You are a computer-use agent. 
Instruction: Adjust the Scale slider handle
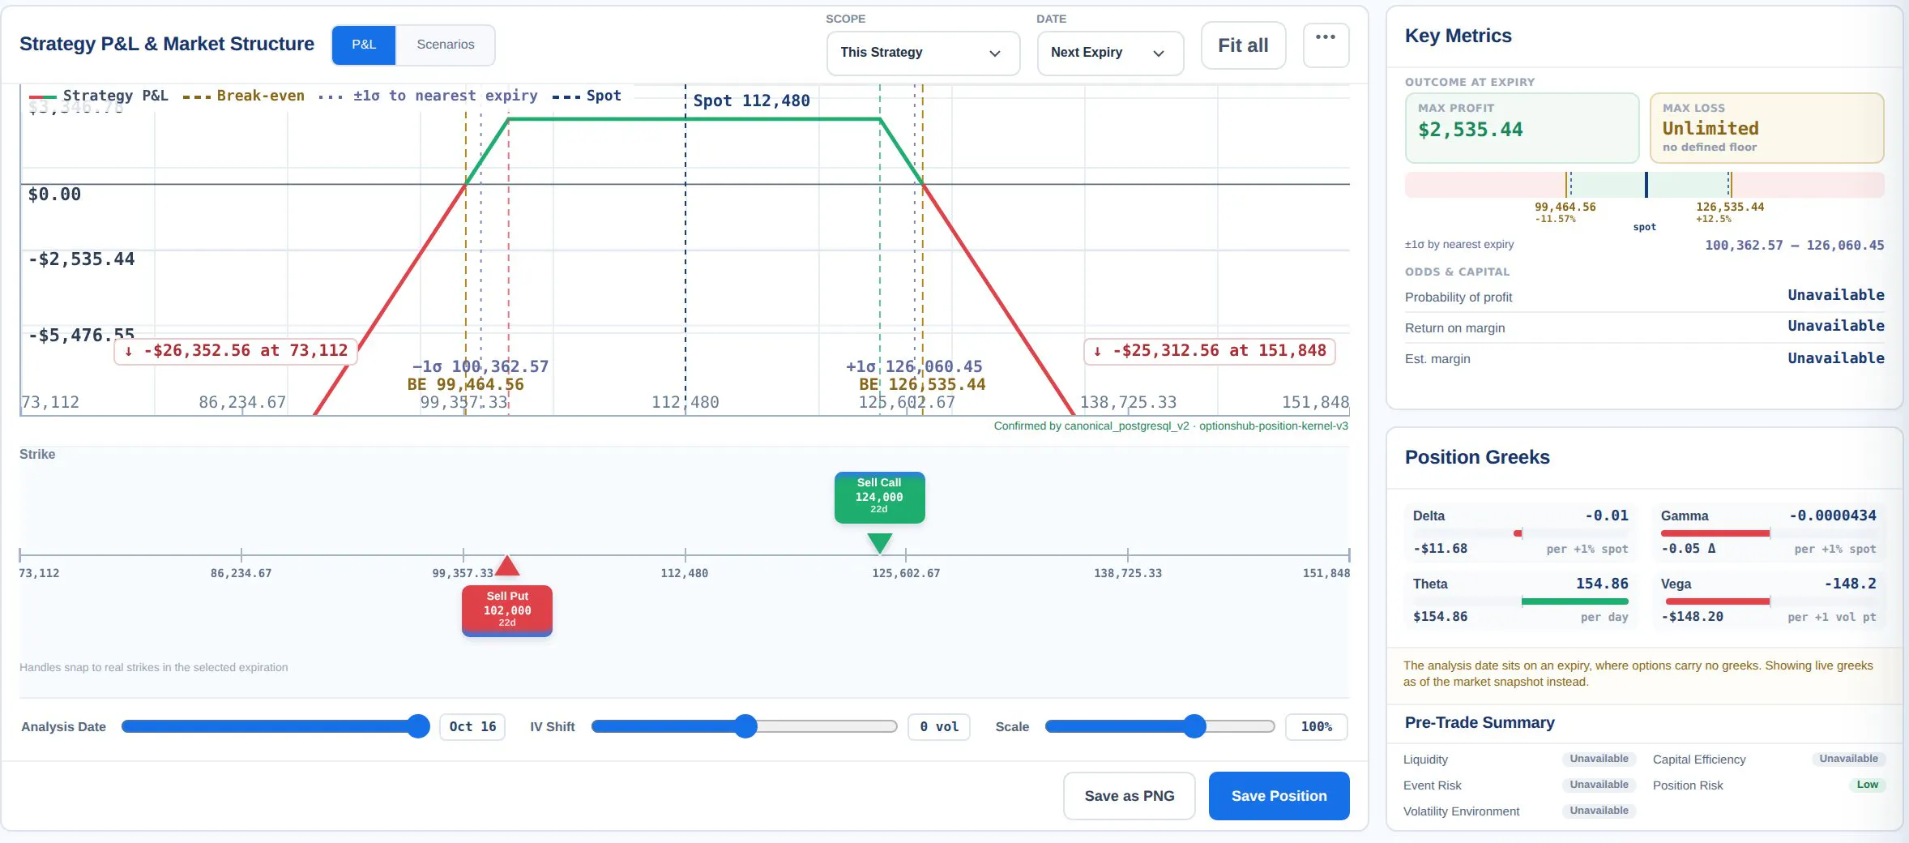click(1194, 726)
